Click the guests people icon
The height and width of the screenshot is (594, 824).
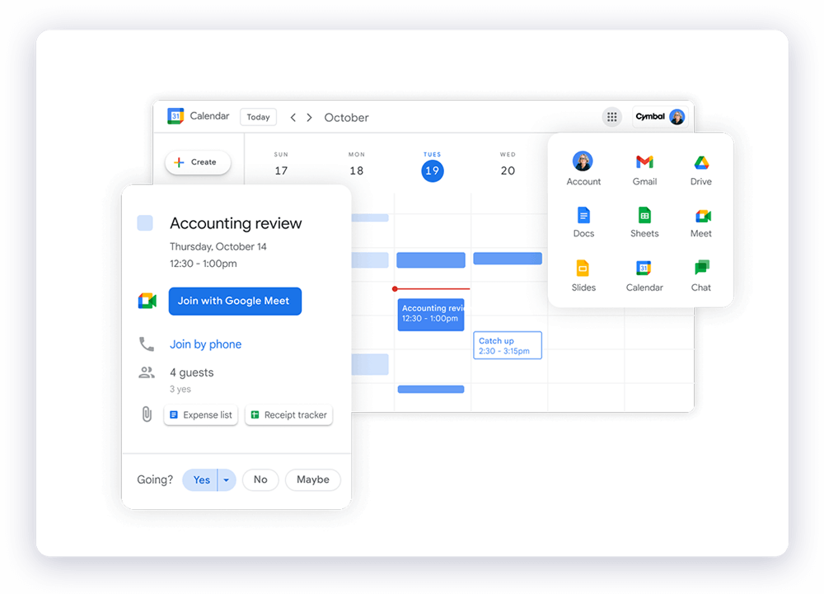(147, 372)
